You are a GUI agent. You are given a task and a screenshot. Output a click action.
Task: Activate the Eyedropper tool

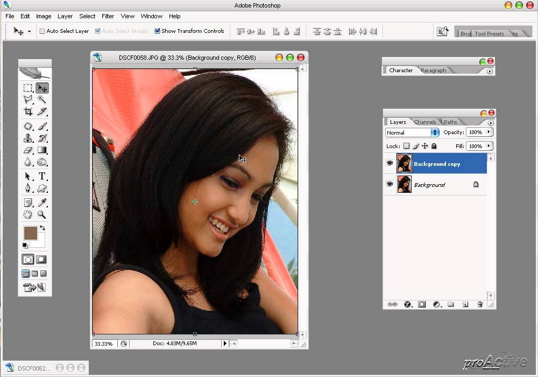point(41,202)
